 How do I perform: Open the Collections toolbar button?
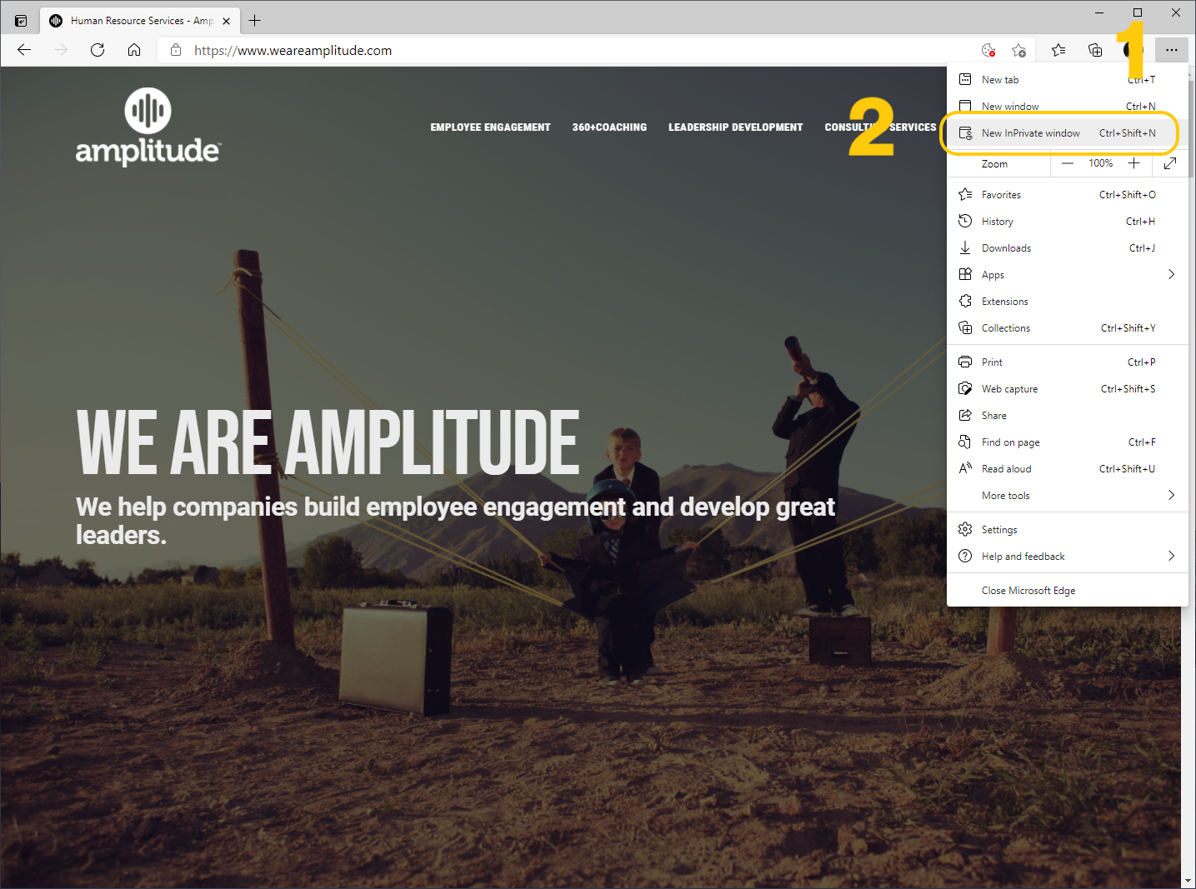pos(1095,50)
